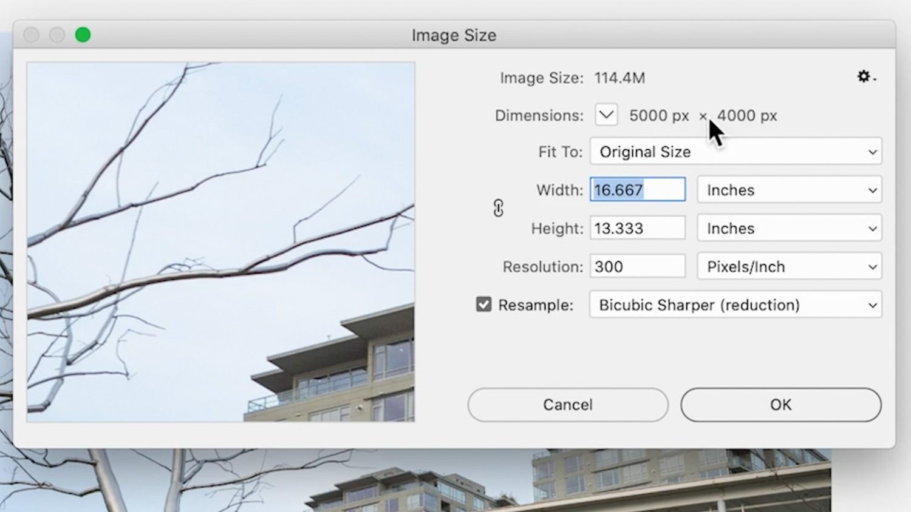Click the chain link to unlink dimensions

click(x=498, y=208)
